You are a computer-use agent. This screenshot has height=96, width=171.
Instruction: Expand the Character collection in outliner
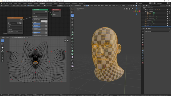point(144,11)
